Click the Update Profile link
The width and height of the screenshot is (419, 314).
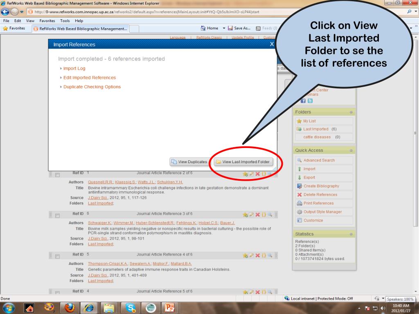[243, 37]
